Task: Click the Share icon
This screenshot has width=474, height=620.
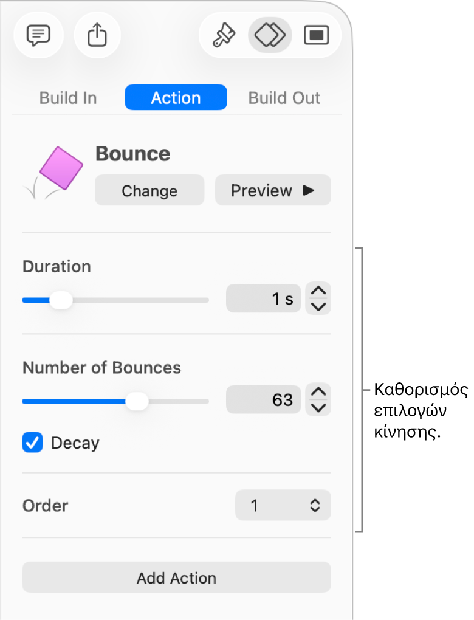Action: click(97, 35)
